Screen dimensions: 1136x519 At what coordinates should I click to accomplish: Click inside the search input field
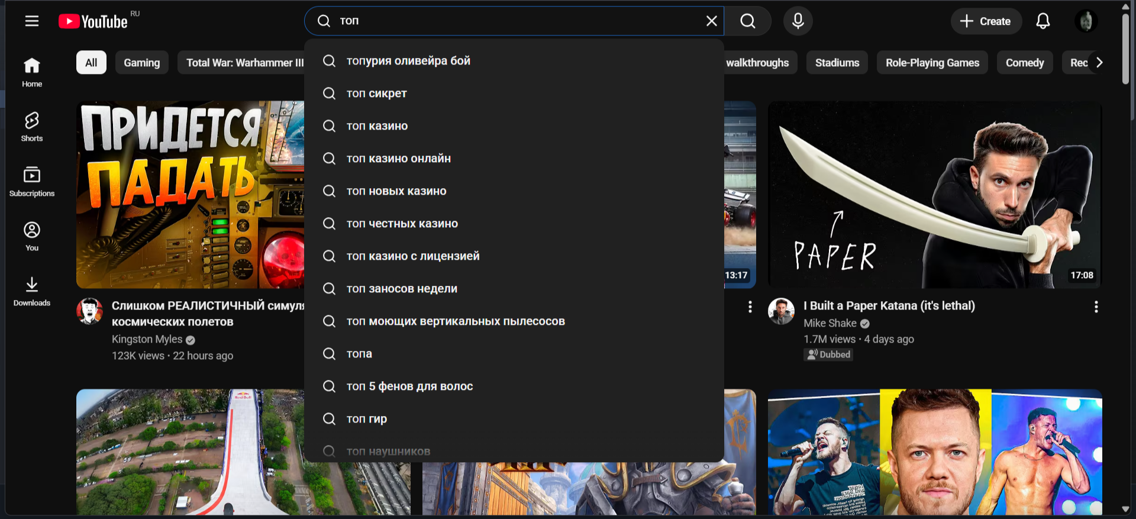tap(515, 21)
